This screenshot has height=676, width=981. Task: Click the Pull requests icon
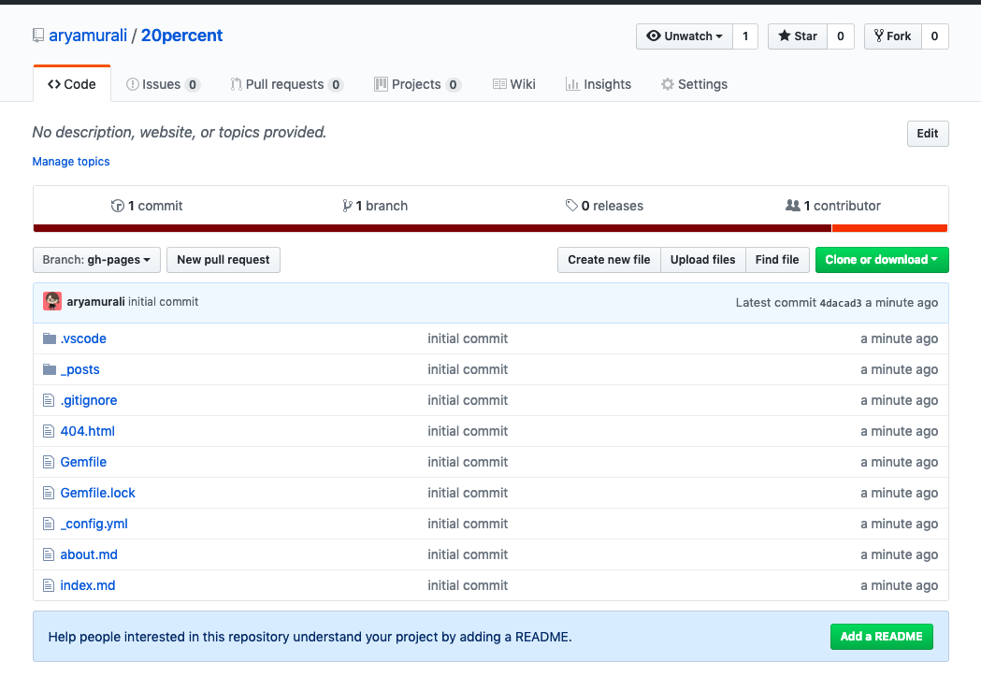[236, 84]
